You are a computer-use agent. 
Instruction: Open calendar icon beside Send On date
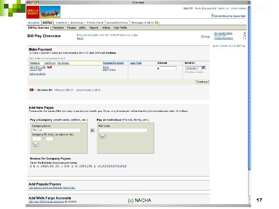pos(204,68)
